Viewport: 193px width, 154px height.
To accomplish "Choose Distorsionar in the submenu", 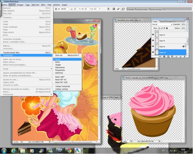I will click(67, 68).
